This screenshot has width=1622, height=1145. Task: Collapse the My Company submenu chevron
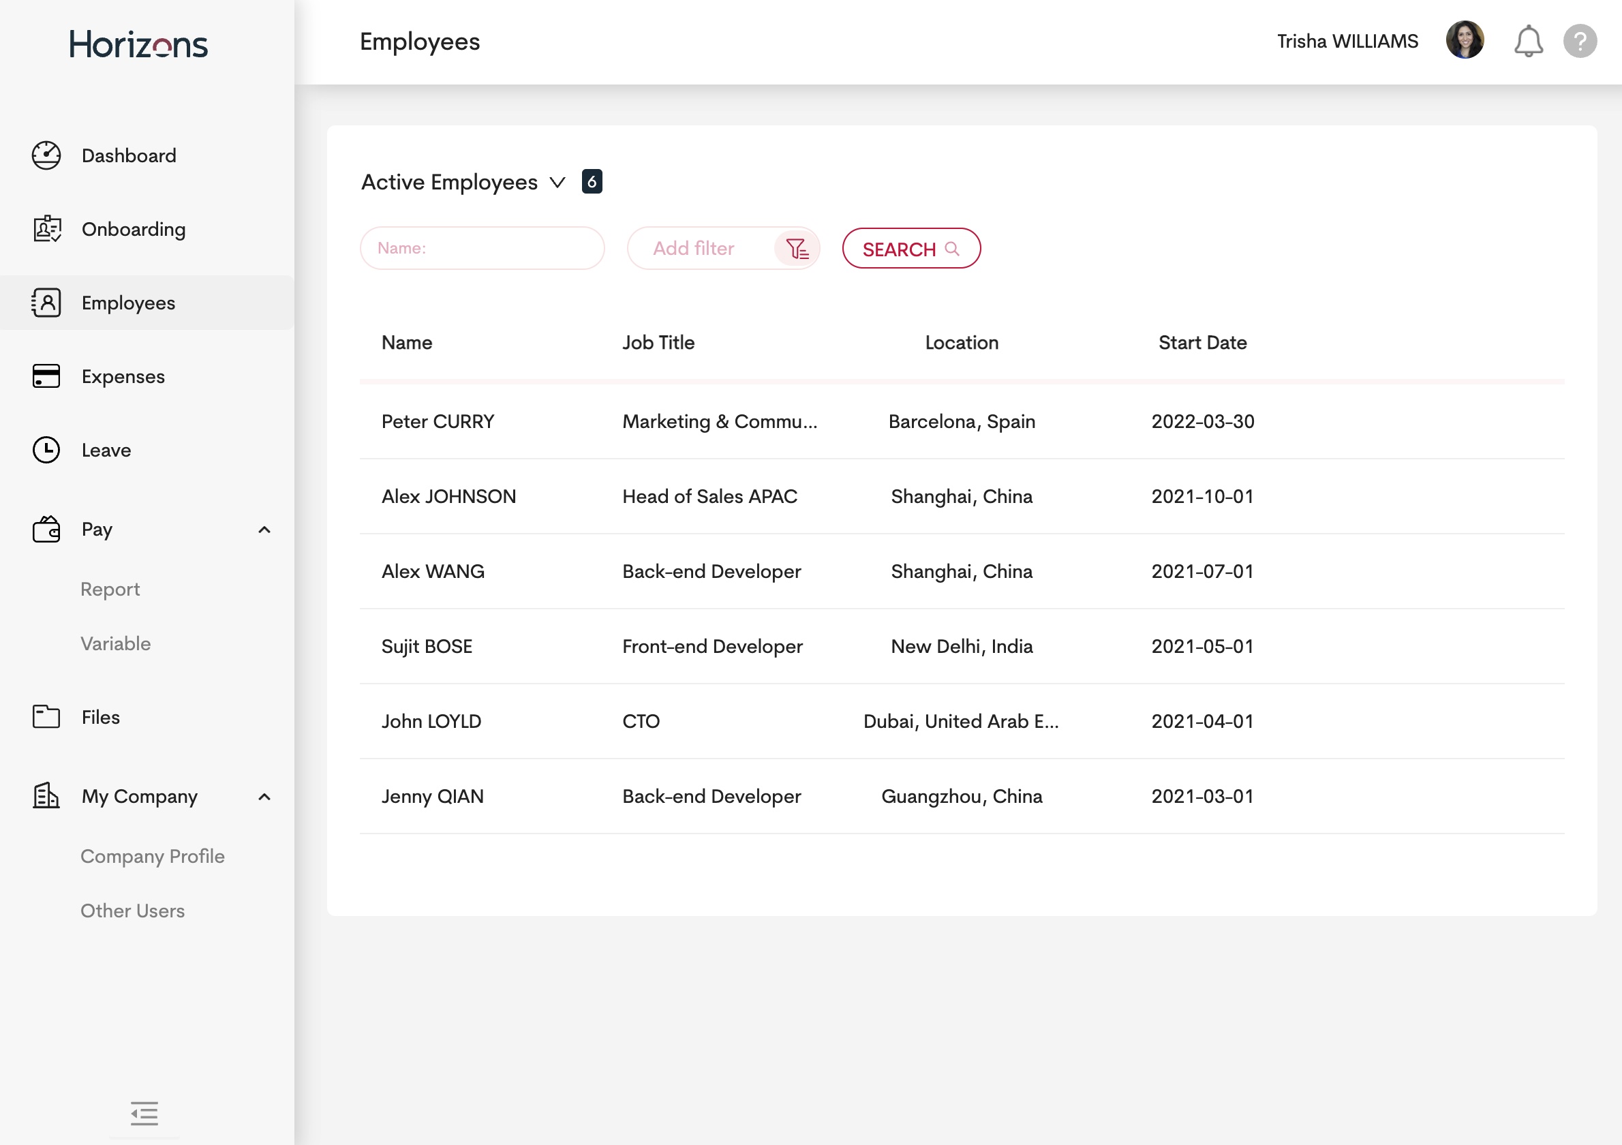264,797
